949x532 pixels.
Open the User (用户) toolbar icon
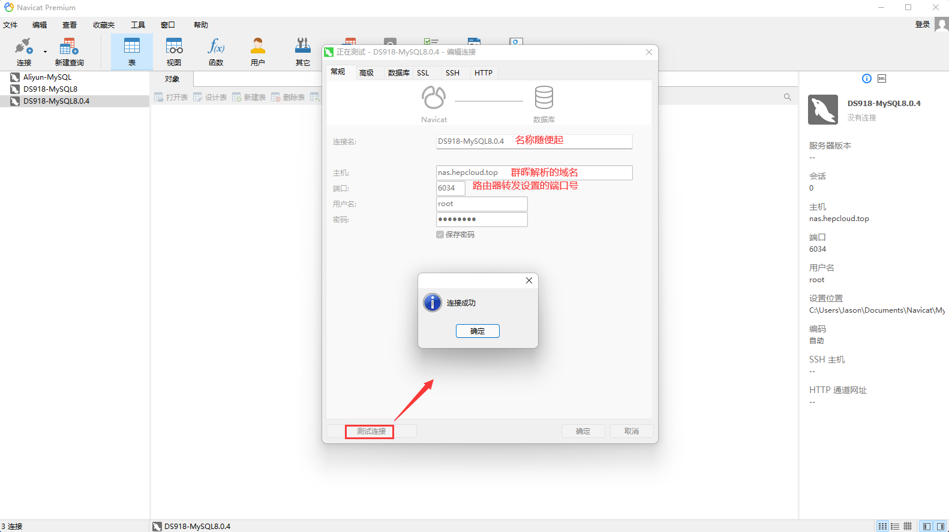(257, 52)
